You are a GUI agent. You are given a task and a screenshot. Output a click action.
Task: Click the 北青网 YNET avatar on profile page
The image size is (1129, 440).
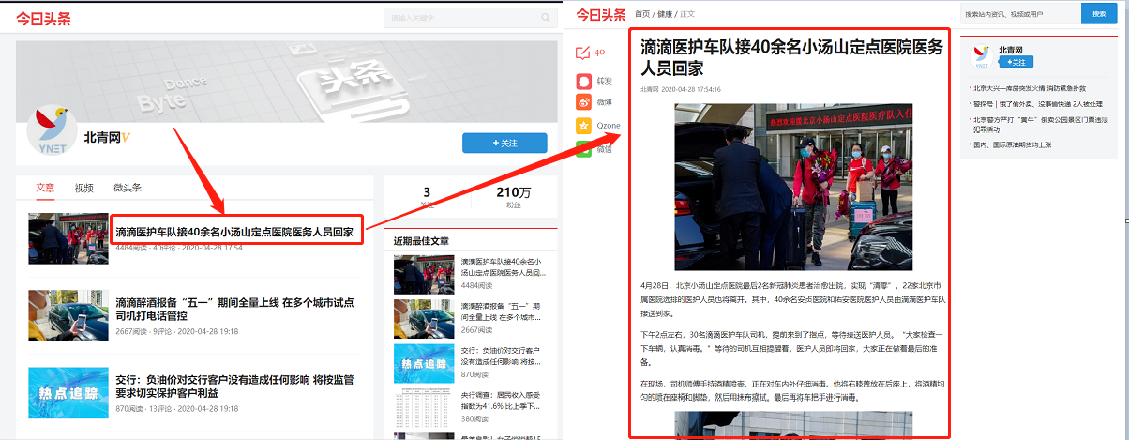coord(52,129)
